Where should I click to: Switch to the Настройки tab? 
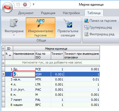point(71,13)
